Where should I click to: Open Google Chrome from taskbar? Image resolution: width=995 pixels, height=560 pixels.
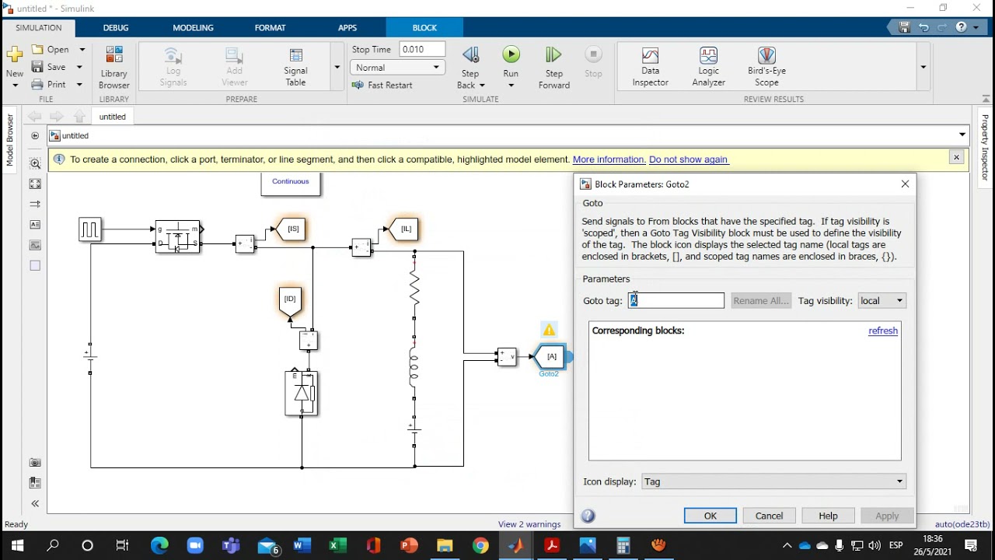(x=480, y=545)
